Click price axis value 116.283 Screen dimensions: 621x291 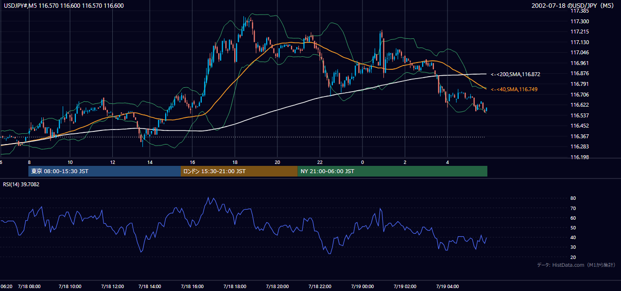[x=580, y=146]
